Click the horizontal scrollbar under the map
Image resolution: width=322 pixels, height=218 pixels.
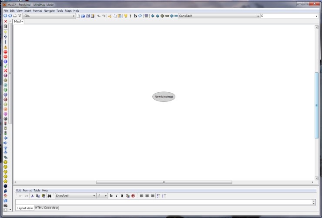[164, 182]
